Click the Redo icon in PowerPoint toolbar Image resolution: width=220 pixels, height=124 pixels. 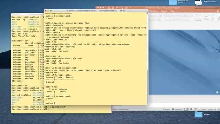click(x=122, y=8)
